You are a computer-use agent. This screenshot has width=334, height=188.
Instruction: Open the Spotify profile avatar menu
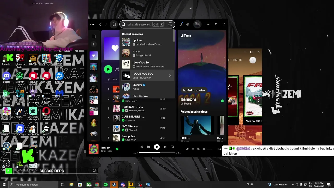[197, 24]
